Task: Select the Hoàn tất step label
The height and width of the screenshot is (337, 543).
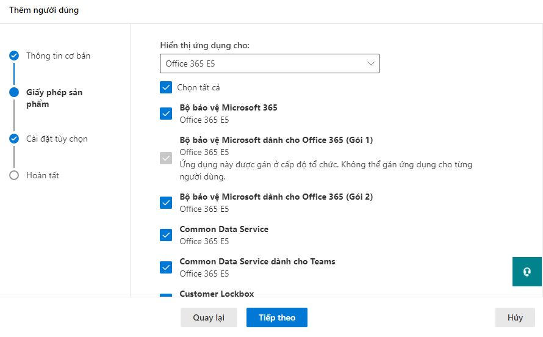Action: (x=43, y=175)
